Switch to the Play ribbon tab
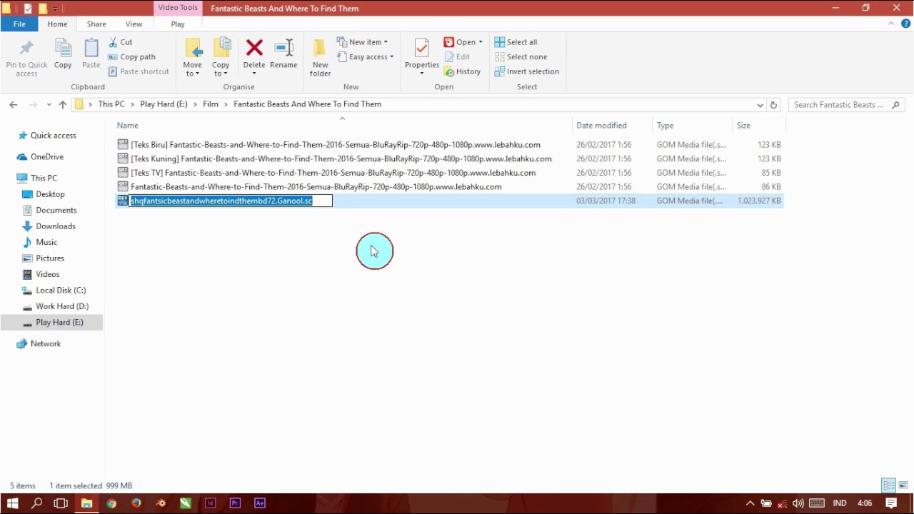Image resolution: width=914 pixels, height=514 pixels. 178,24
